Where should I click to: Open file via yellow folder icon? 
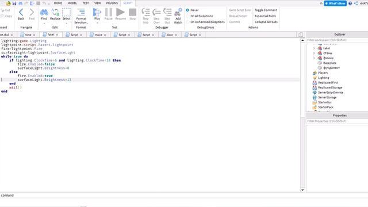coord(9,3)
